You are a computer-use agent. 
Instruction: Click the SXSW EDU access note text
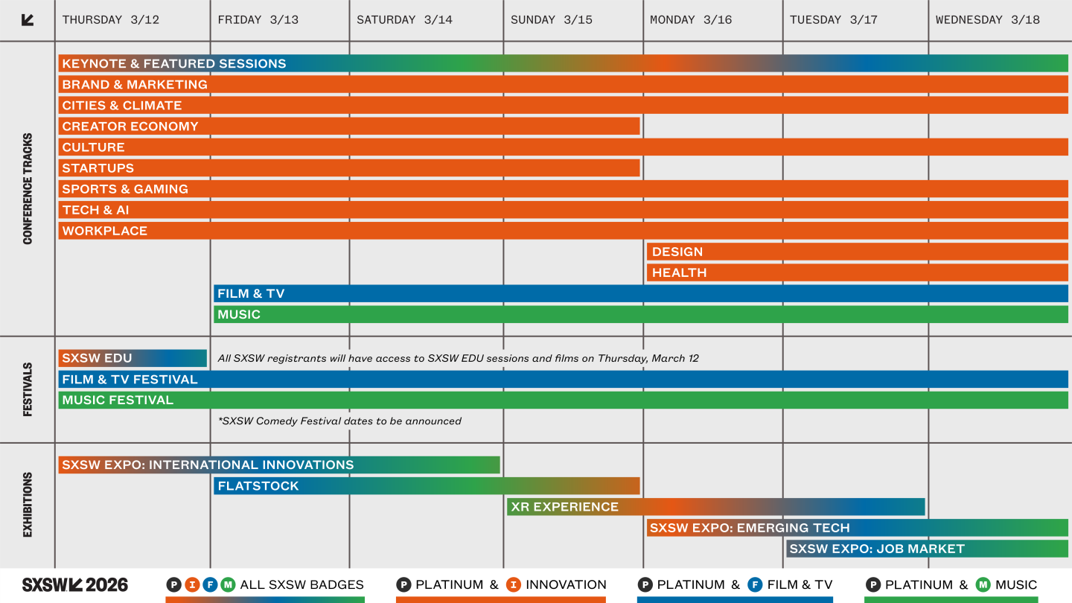click(x=458, y=358)
